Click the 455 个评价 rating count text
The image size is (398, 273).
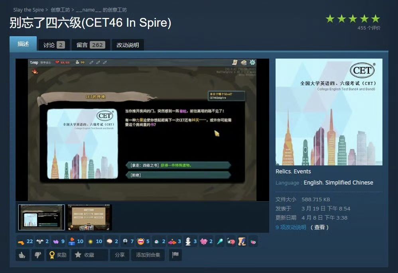(x=369, y=28)
